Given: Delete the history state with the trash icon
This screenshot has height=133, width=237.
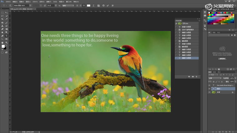Looking at the screenshot, I should point(196,76).
